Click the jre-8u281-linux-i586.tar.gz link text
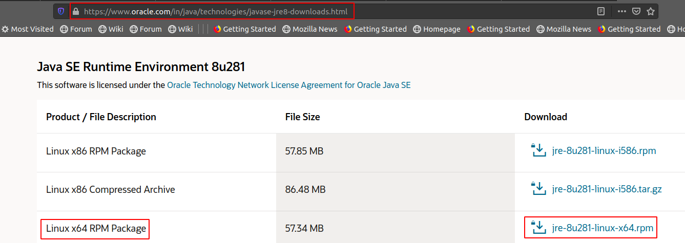 click(x=607, y=189)
